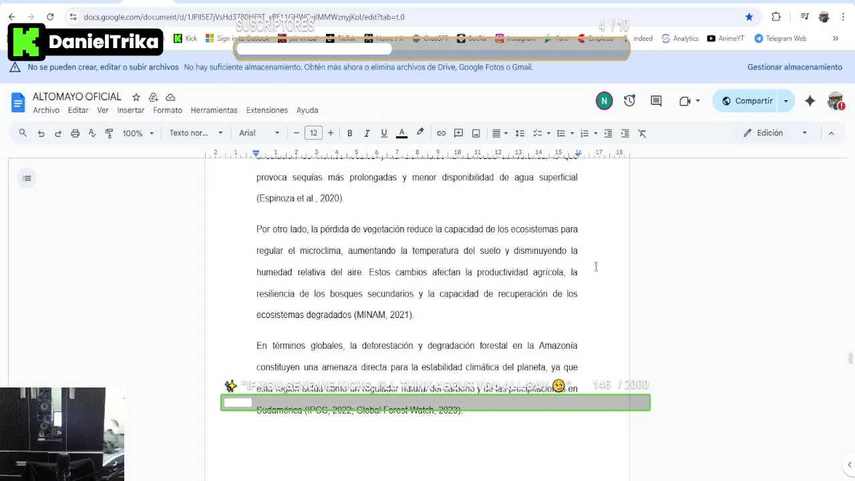
Task: Star the ALTOMAYO OFICIAL document
Action: tap(136, 97)
